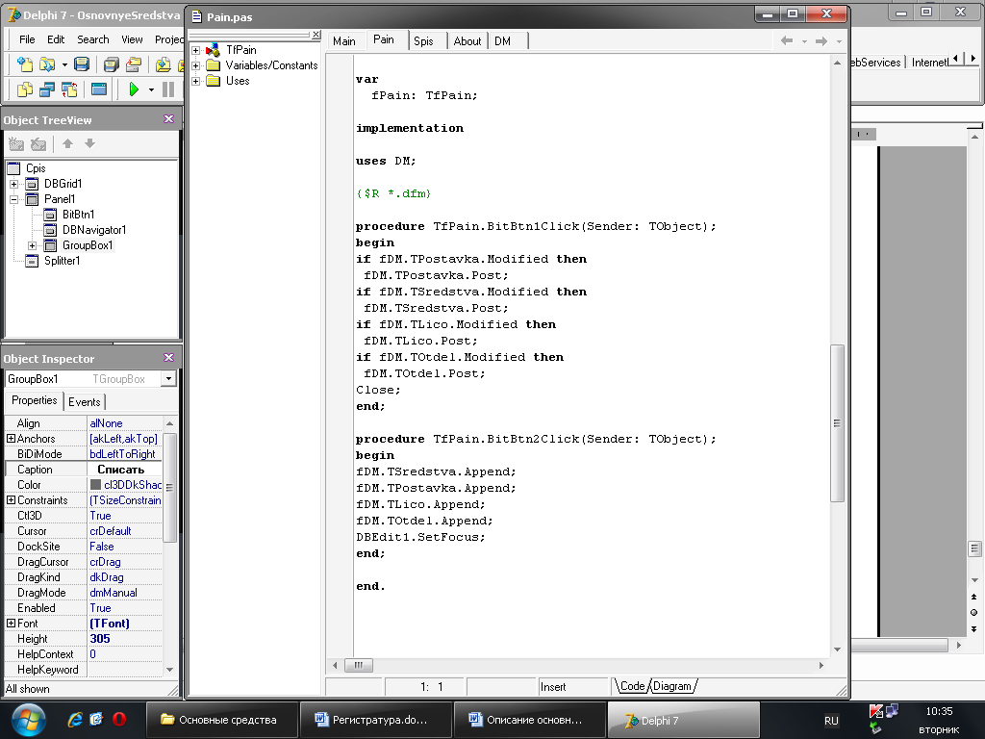985x739 pixels.
Task: Click the TreeView move up arrow icon
Action: [x=68, y=144]
